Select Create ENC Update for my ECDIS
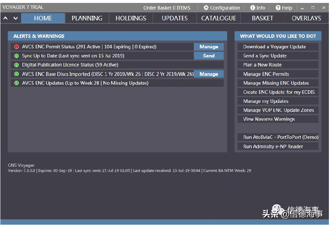This screenshot has height=225, width=330. pos(278,92)
